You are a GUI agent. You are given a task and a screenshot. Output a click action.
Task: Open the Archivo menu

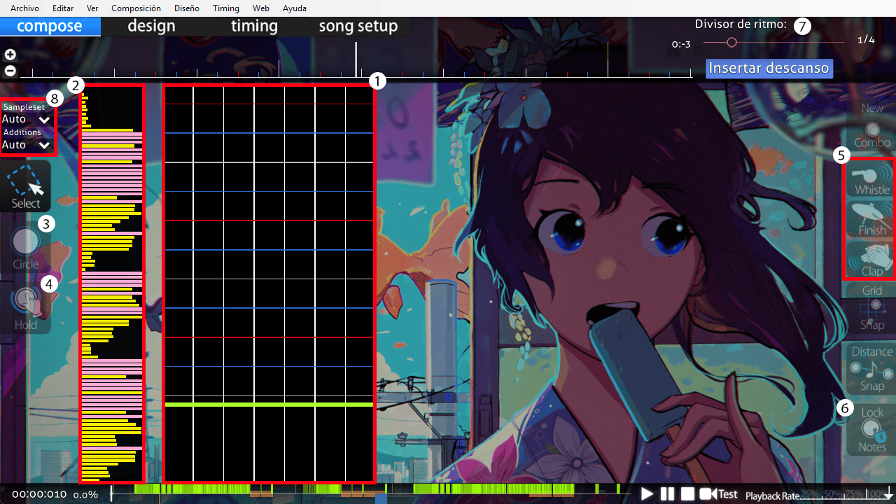pos(24,8)
